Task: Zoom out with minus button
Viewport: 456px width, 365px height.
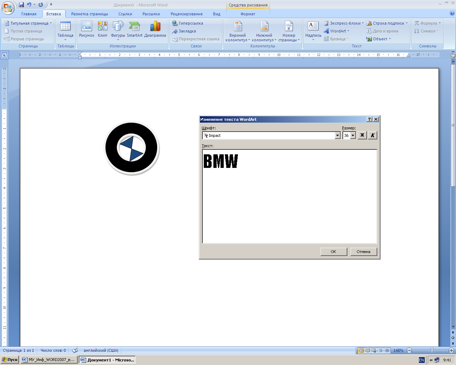Action: coord(409,350)
